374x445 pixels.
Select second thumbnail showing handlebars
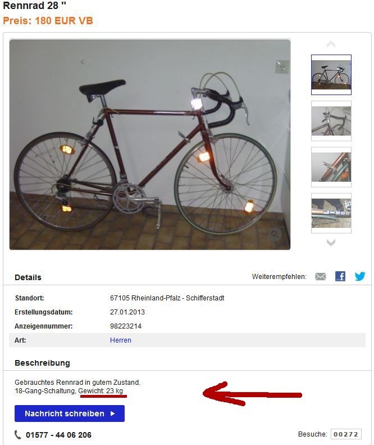331,121
